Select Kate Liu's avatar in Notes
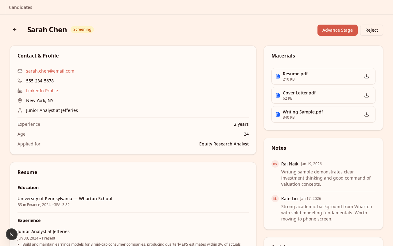The height and width of the screenshot is (246, 393). pyautogui.click(x=275, y=199)
